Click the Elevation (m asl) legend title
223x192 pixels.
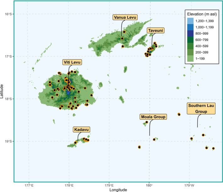pyautogui.click(x=202, y=14)
